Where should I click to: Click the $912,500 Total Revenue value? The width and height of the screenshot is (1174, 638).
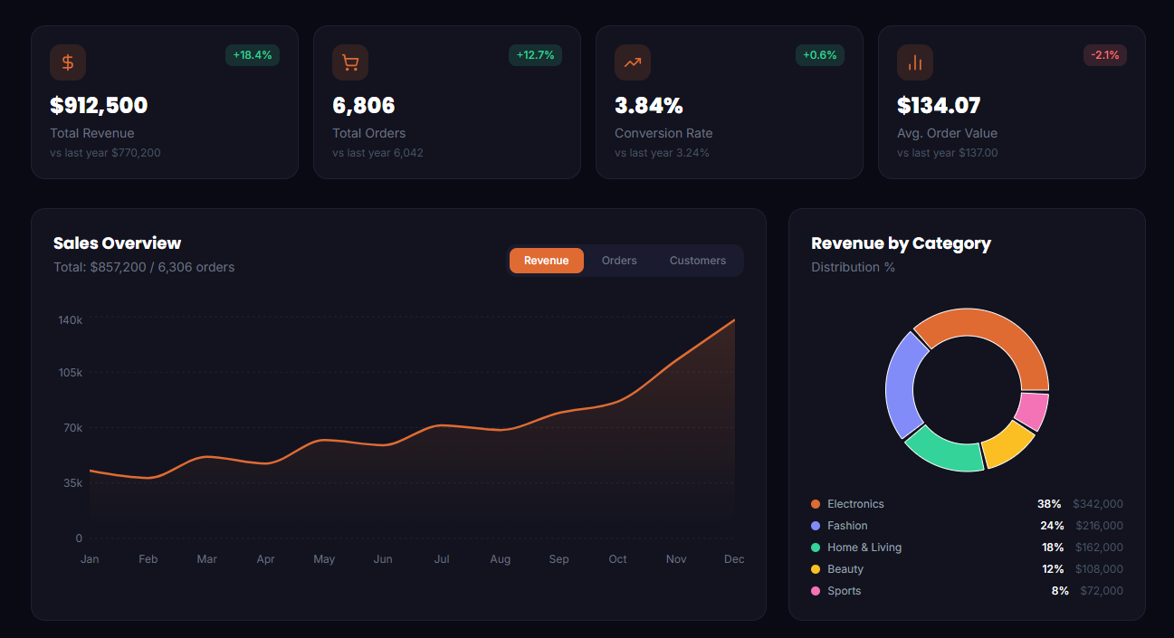[99, 106]
